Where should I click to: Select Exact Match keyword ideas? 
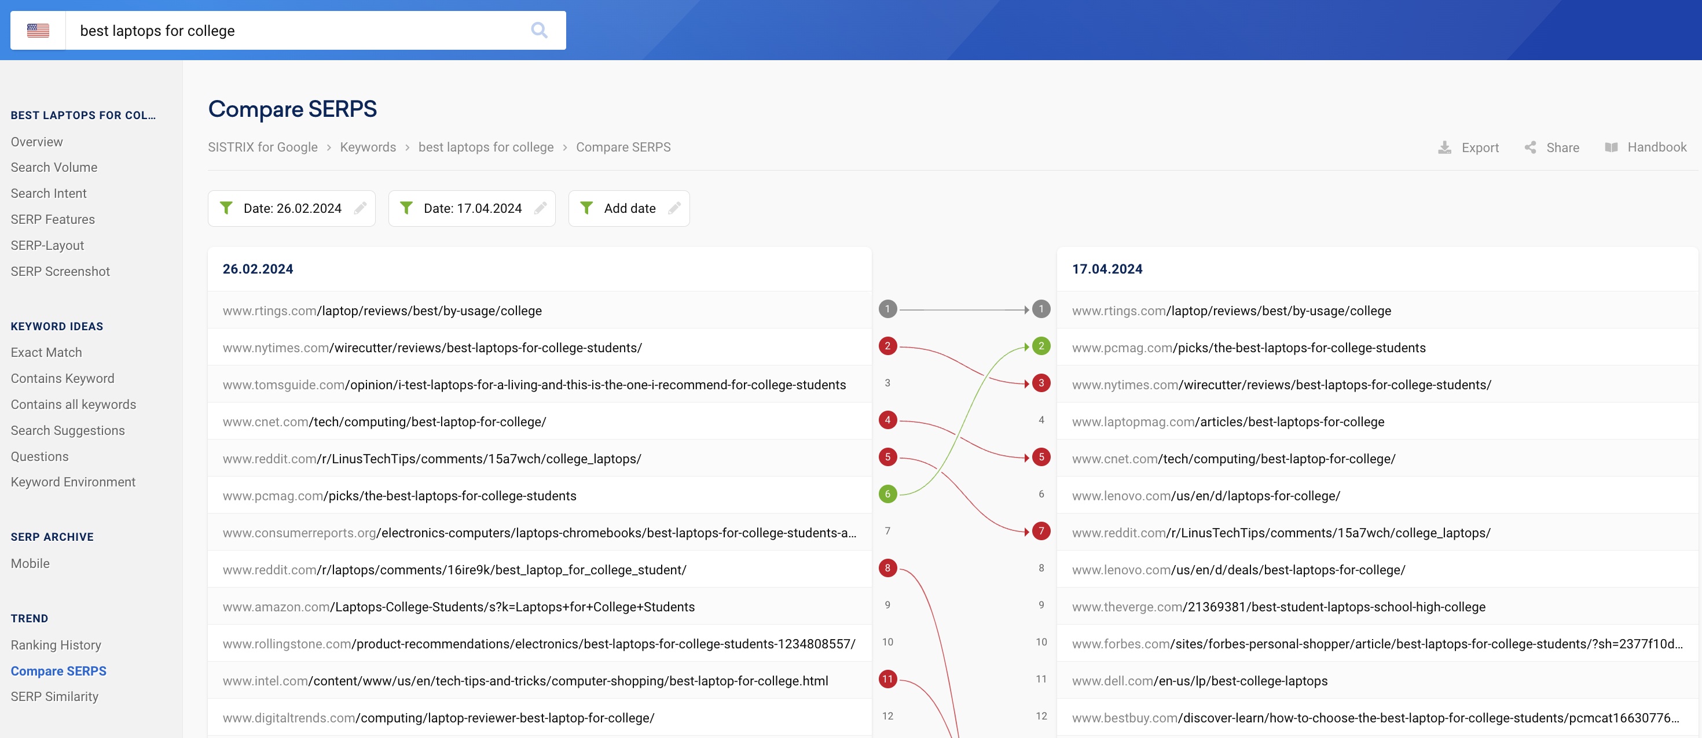(46, 352)
